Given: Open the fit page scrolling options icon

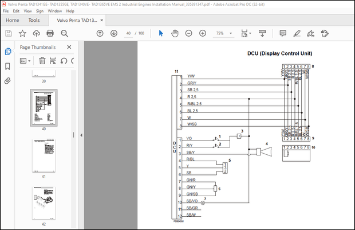Looking at the screenshot, I should pyautogui.click(x=246, y=33).
